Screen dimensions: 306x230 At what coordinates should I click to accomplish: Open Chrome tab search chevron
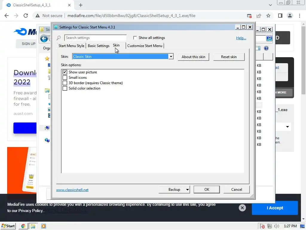[270, 5]
